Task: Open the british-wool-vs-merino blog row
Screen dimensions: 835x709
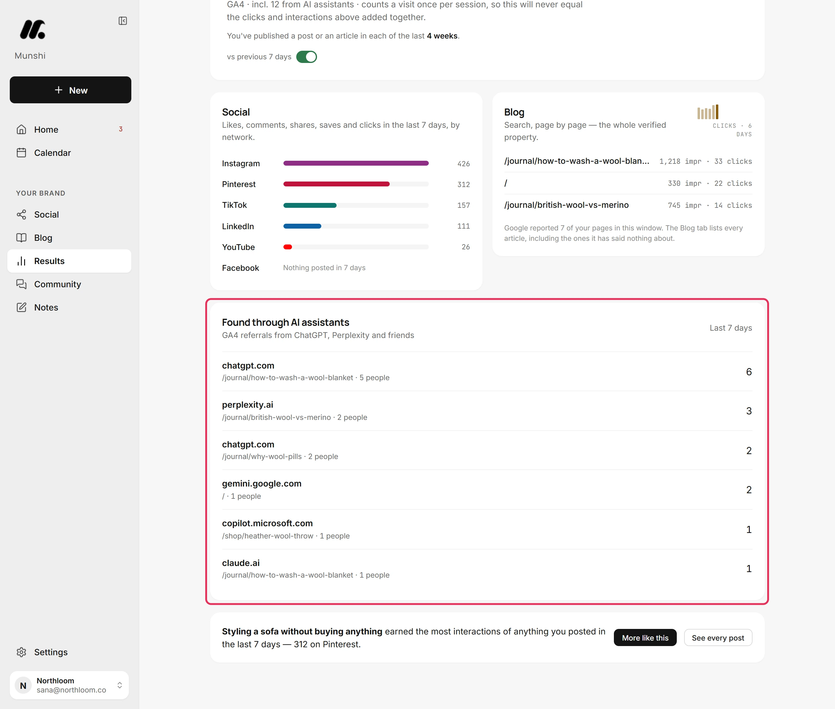Action: click(628, 205)
